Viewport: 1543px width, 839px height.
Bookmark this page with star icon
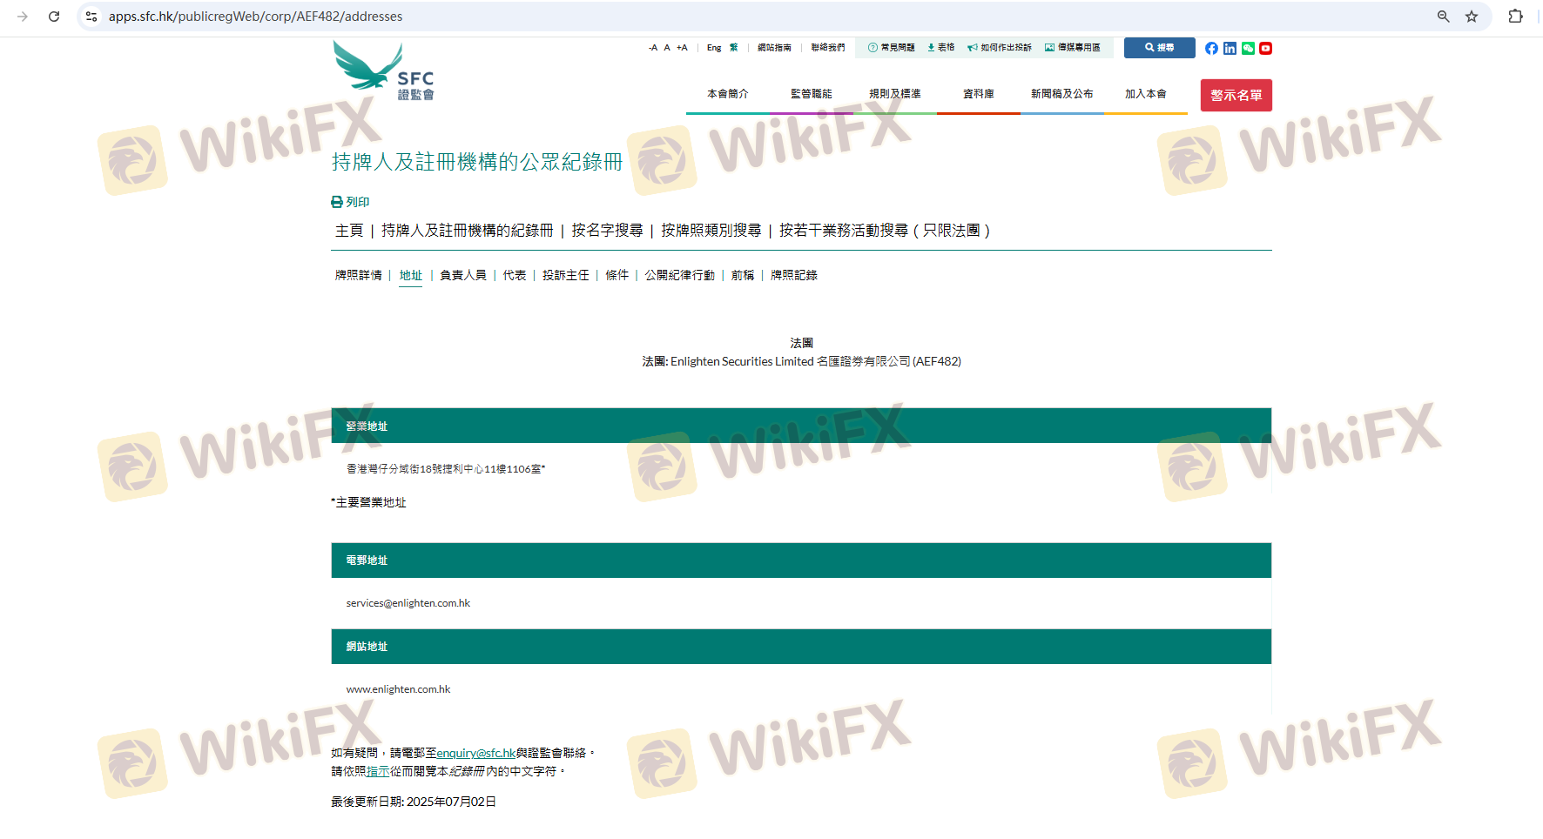[x=1472, y=17]
